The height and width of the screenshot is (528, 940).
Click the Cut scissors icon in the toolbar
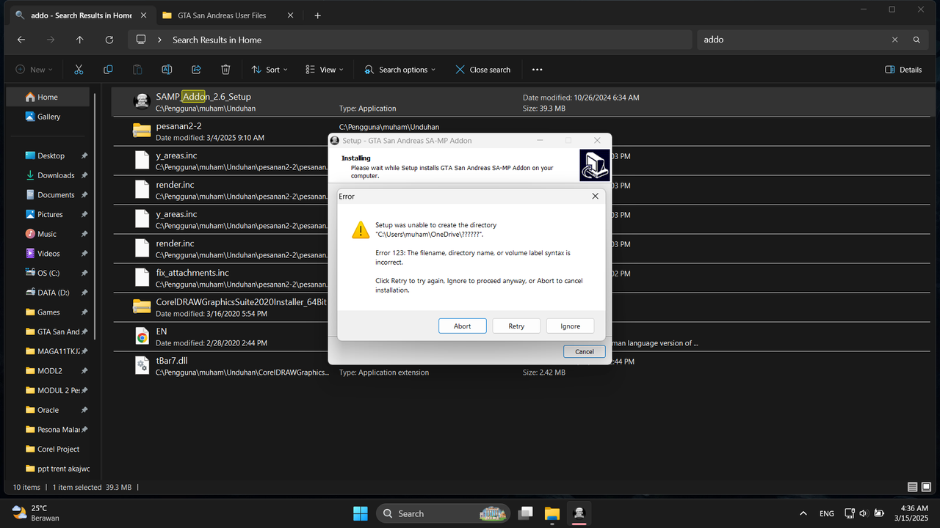[x=79, y=70]
